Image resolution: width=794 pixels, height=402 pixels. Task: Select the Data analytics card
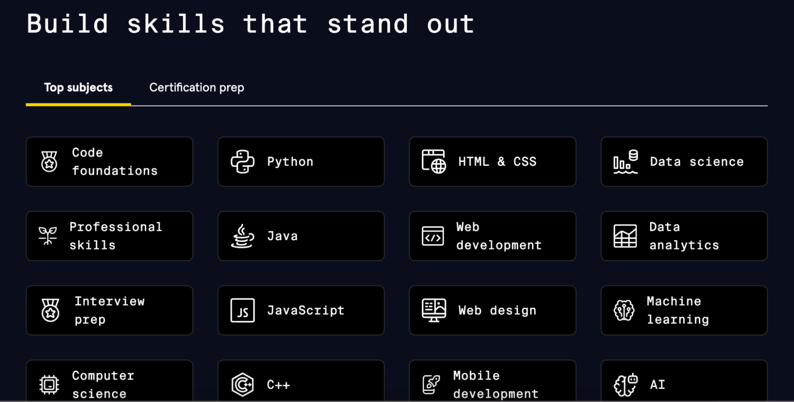pyautogui.click(x=684, y=236)
